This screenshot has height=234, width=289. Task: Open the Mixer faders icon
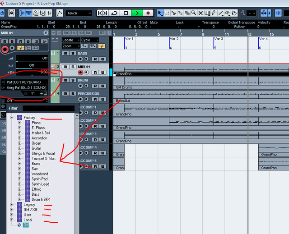click(49, 13)
